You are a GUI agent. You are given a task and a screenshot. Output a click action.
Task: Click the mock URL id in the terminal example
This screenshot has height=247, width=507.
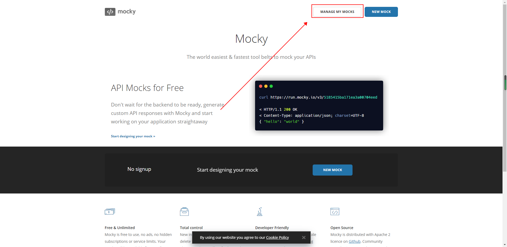tap(350, 97)
